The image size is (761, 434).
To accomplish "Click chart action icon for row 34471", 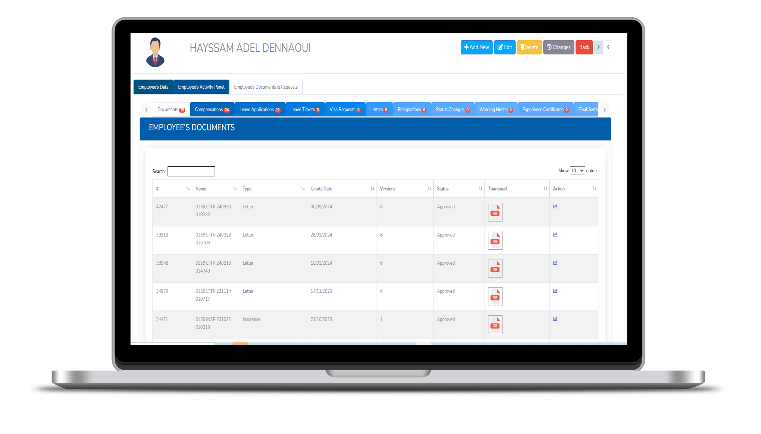I will (555, 319).
